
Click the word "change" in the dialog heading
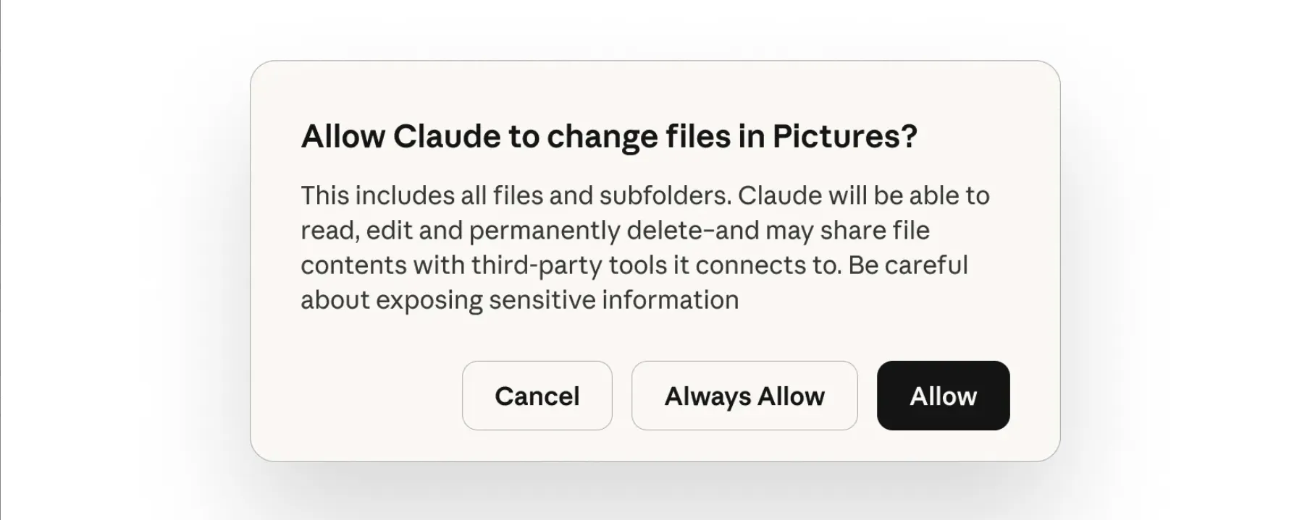pos(594,137)
